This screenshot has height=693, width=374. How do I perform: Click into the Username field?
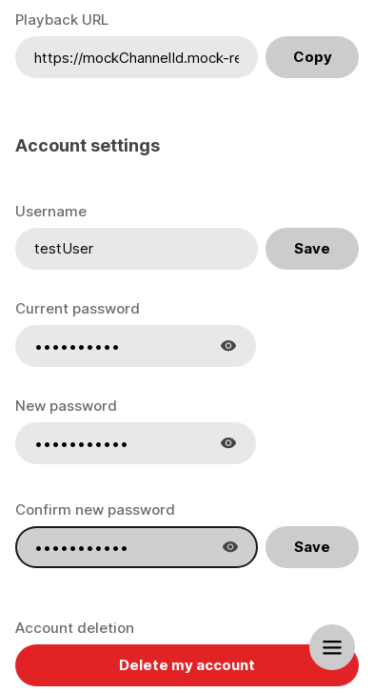tap(136, 249)
